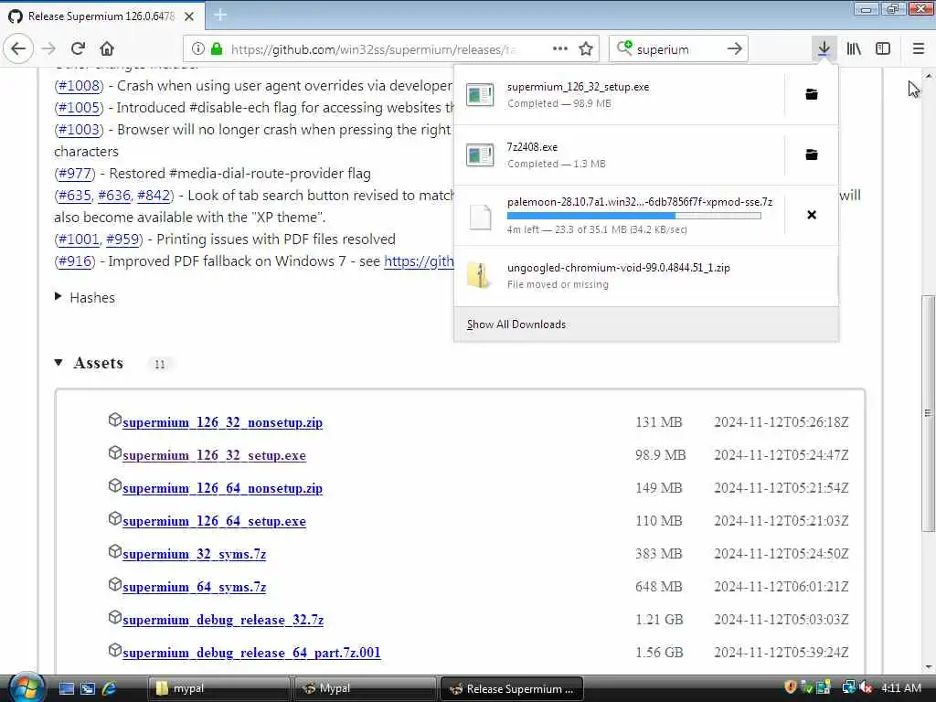Viewport: 936px width, 702px height.
Task: Open containing folder for 7z2408.exe
Action: (x=812, y=154)
